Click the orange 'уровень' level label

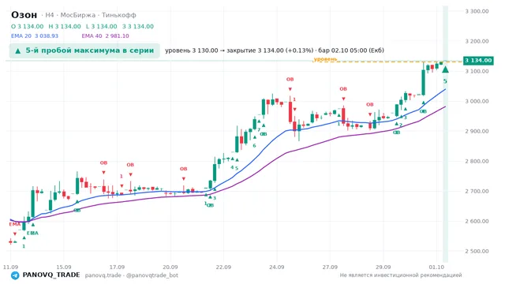[x=325, y=59]
